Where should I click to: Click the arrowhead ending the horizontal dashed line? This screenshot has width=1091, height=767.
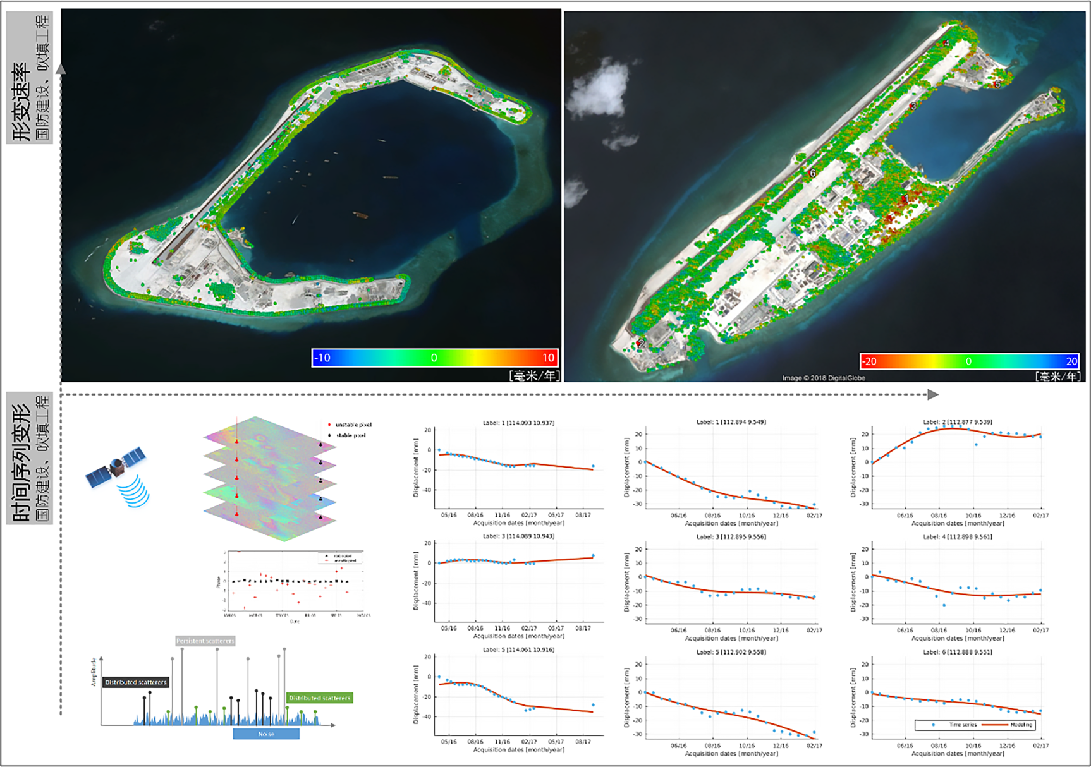(933, 394)
